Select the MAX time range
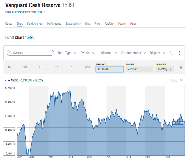The height and width of the screenshot is (160, 186). pos(87,67)
